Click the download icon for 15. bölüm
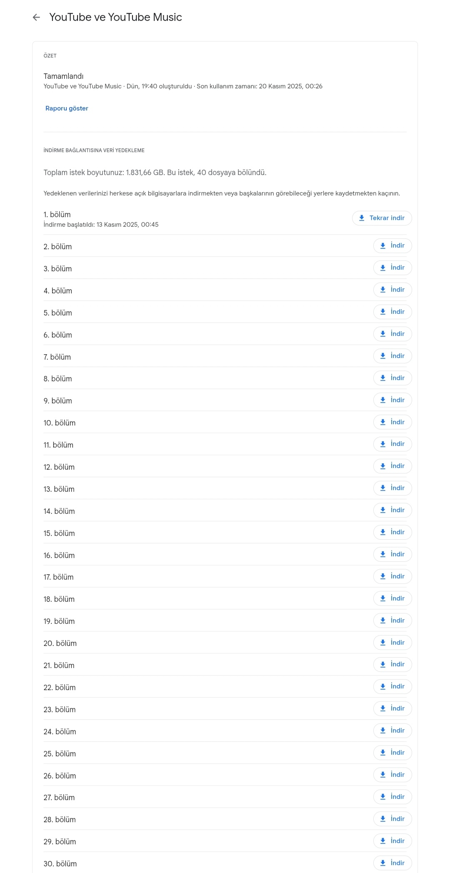Screen dimensions: 450x873 383,532
